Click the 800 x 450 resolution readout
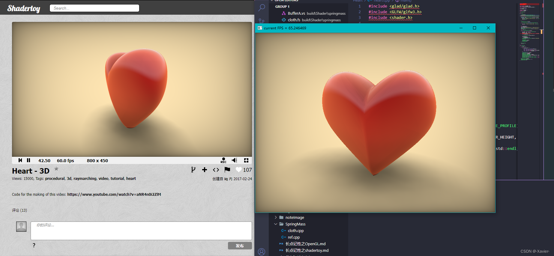Image resolution: width=554 pixels, height=256 pixels. [x=97, y=161]
